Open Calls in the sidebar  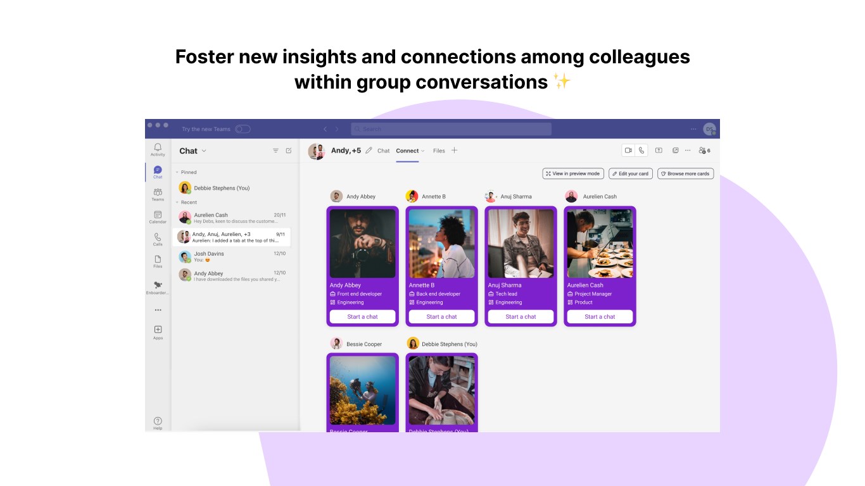pos(158,239)
